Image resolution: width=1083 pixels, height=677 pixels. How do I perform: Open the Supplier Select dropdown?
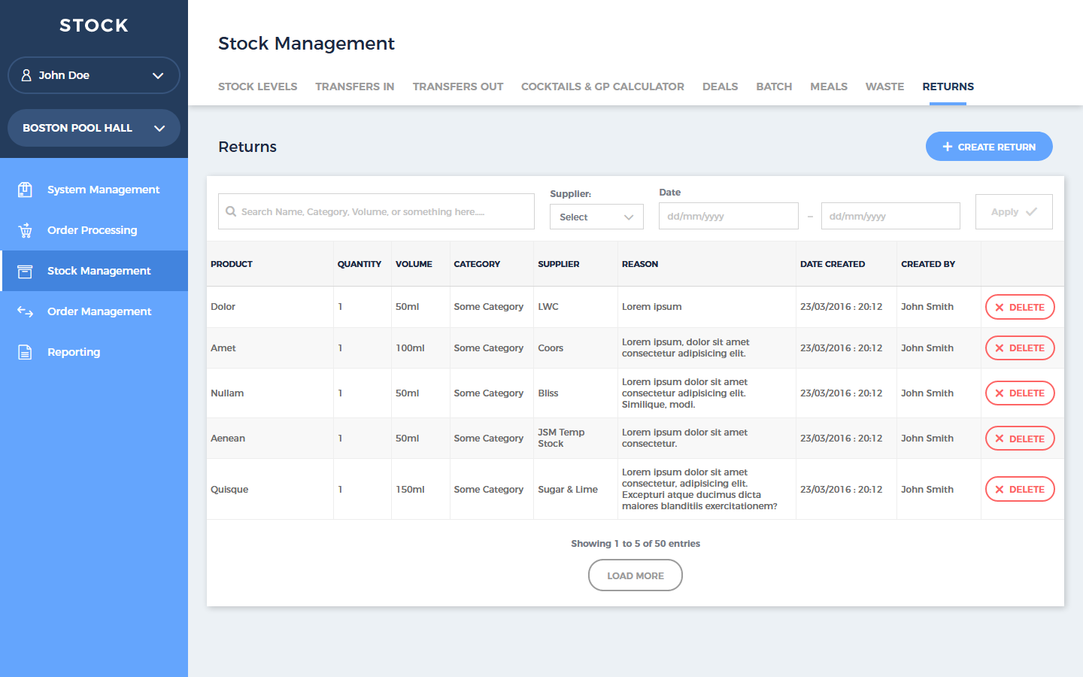pos(596,217)
